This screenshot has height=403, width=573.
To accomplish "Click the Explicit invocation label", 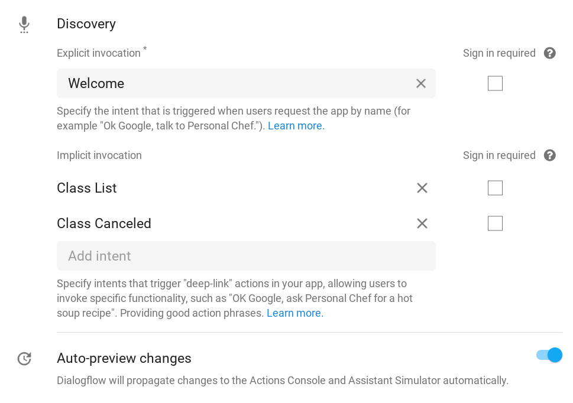I will pyautogui.click(x=99, y=53).
